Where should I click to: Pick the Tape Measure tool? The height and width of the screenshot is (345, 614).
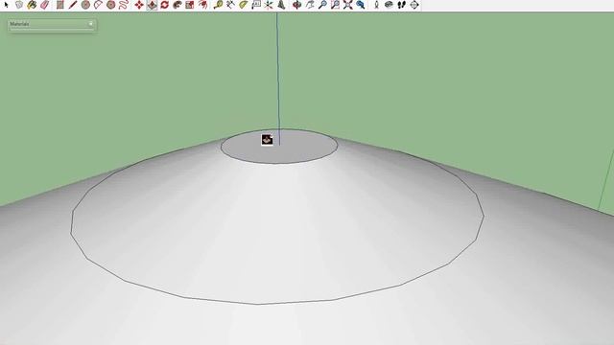tap(218, 5)
